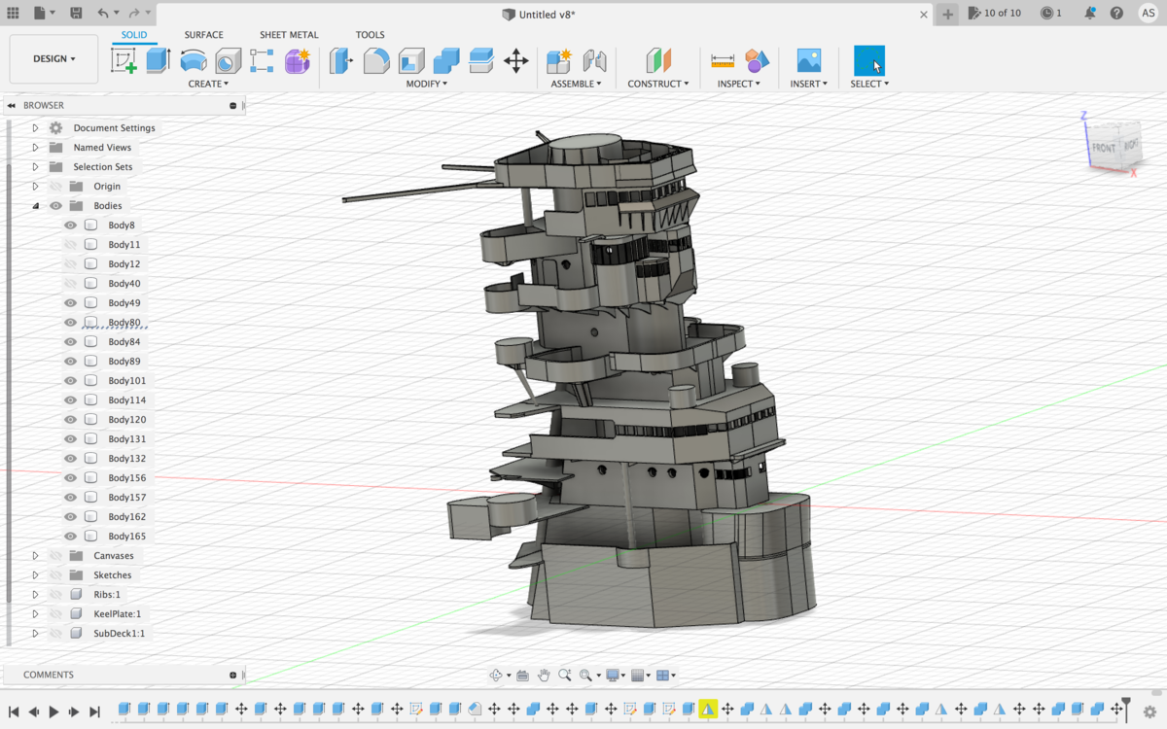Click the Insert image icon
This screenshot has height=729, width=1167.
coord(809,61)
